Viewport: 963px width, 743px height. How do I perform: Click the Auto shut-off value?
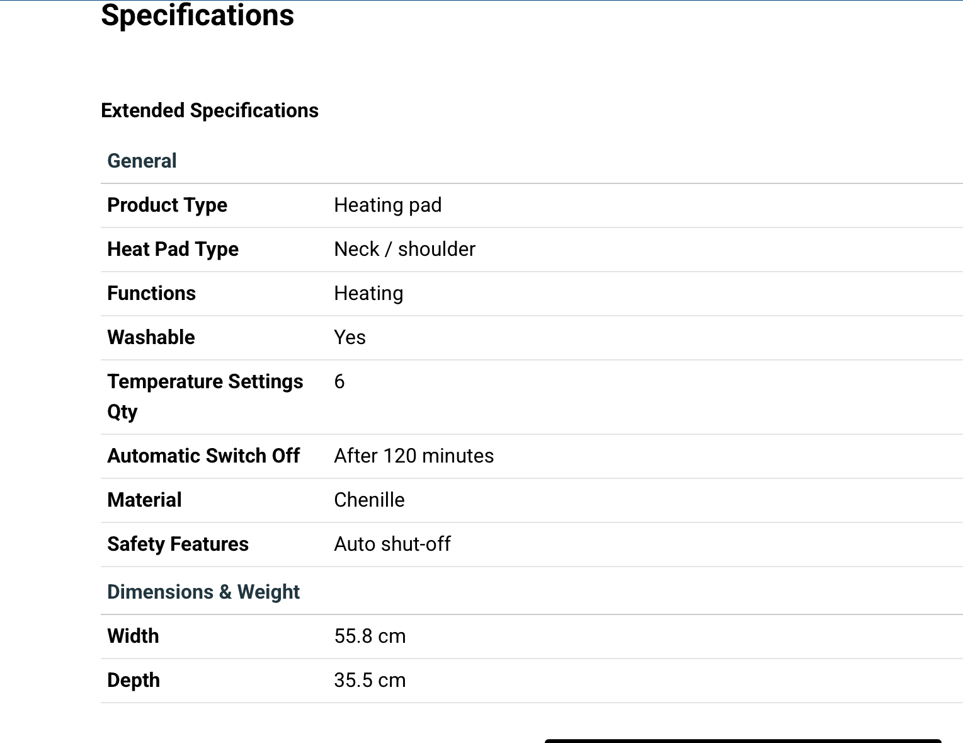[392, 544]
